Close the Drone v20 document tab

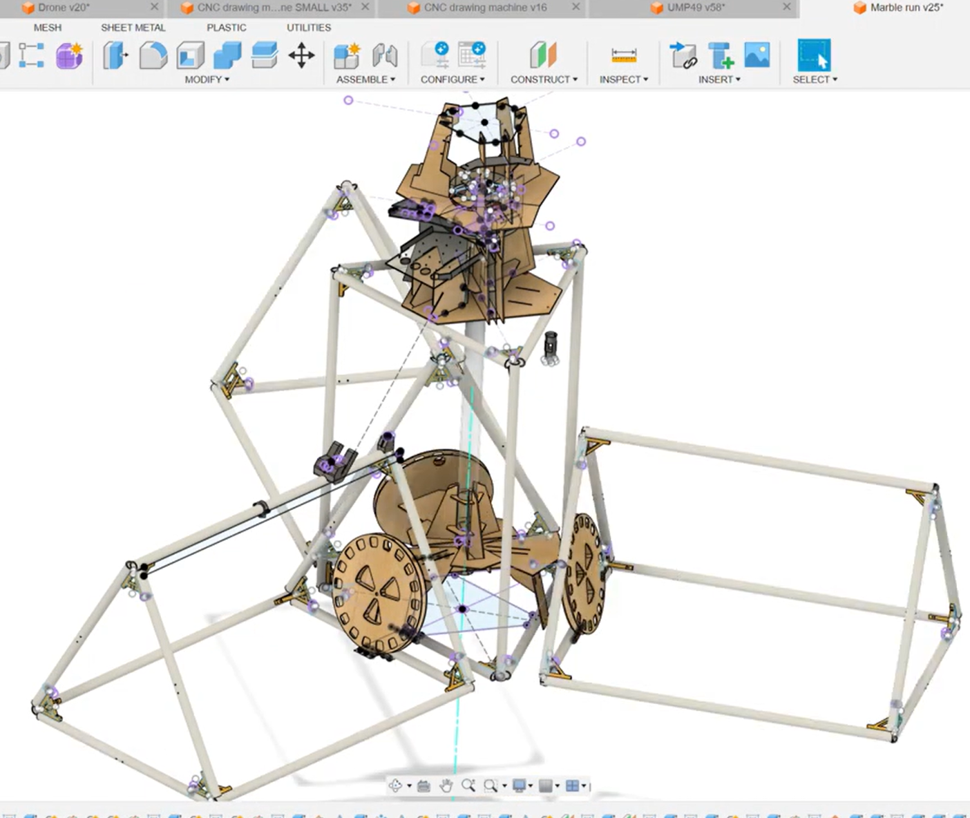click(x=154, y=7)
